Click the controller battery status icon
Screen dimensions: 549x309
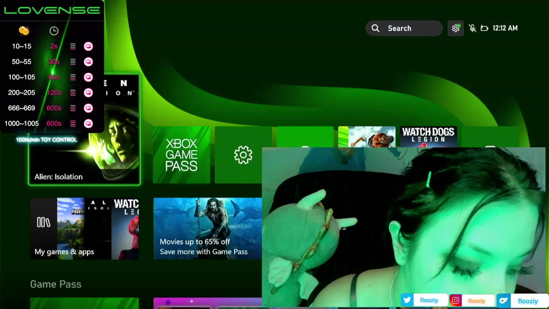point(484,28)
